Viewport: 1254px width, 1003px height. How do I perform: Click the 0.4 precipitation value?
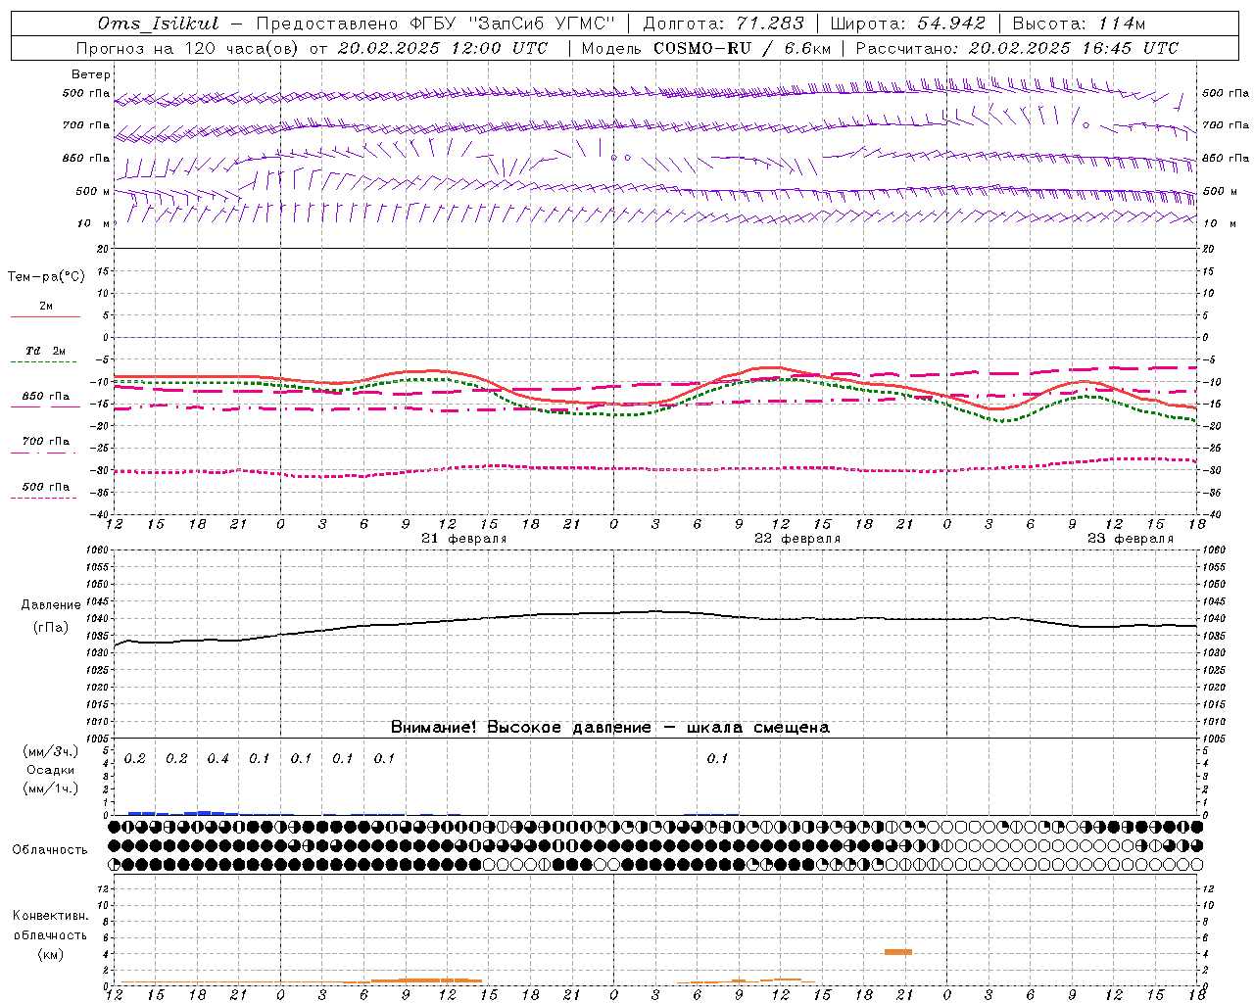pos(217,759)
